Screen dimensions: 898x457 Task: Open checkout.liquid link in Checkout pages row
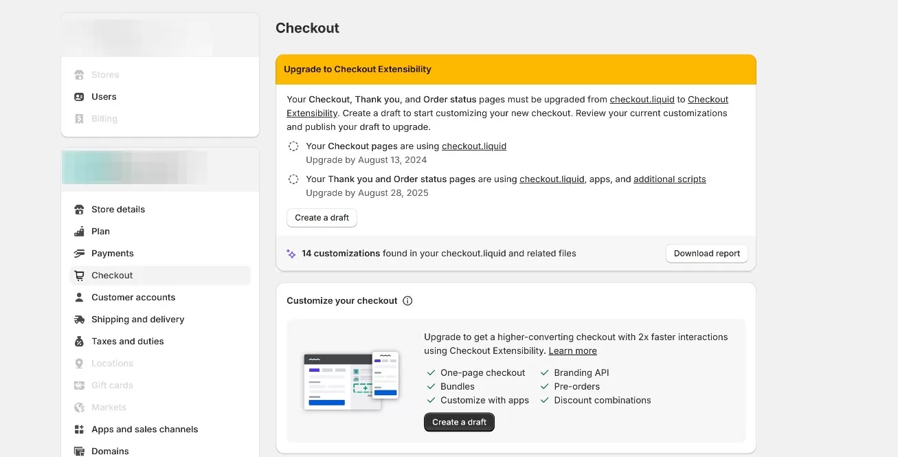(x=474, y=146)
